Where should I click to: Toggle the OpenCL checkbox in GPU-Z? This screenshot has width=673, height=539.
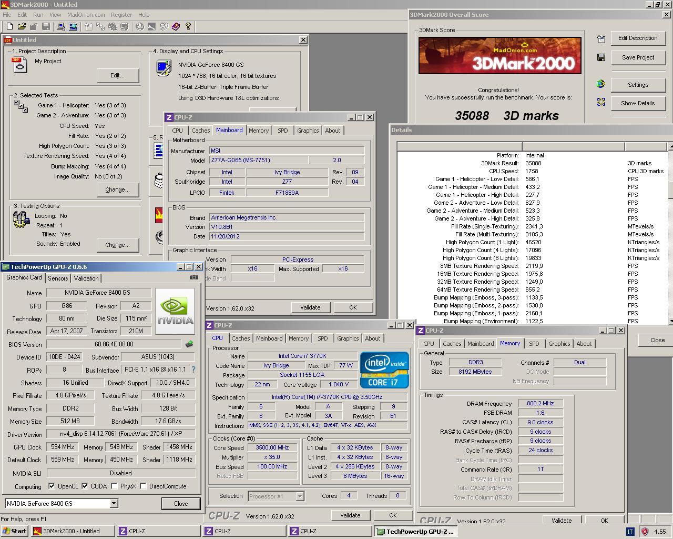click(52, 486)
